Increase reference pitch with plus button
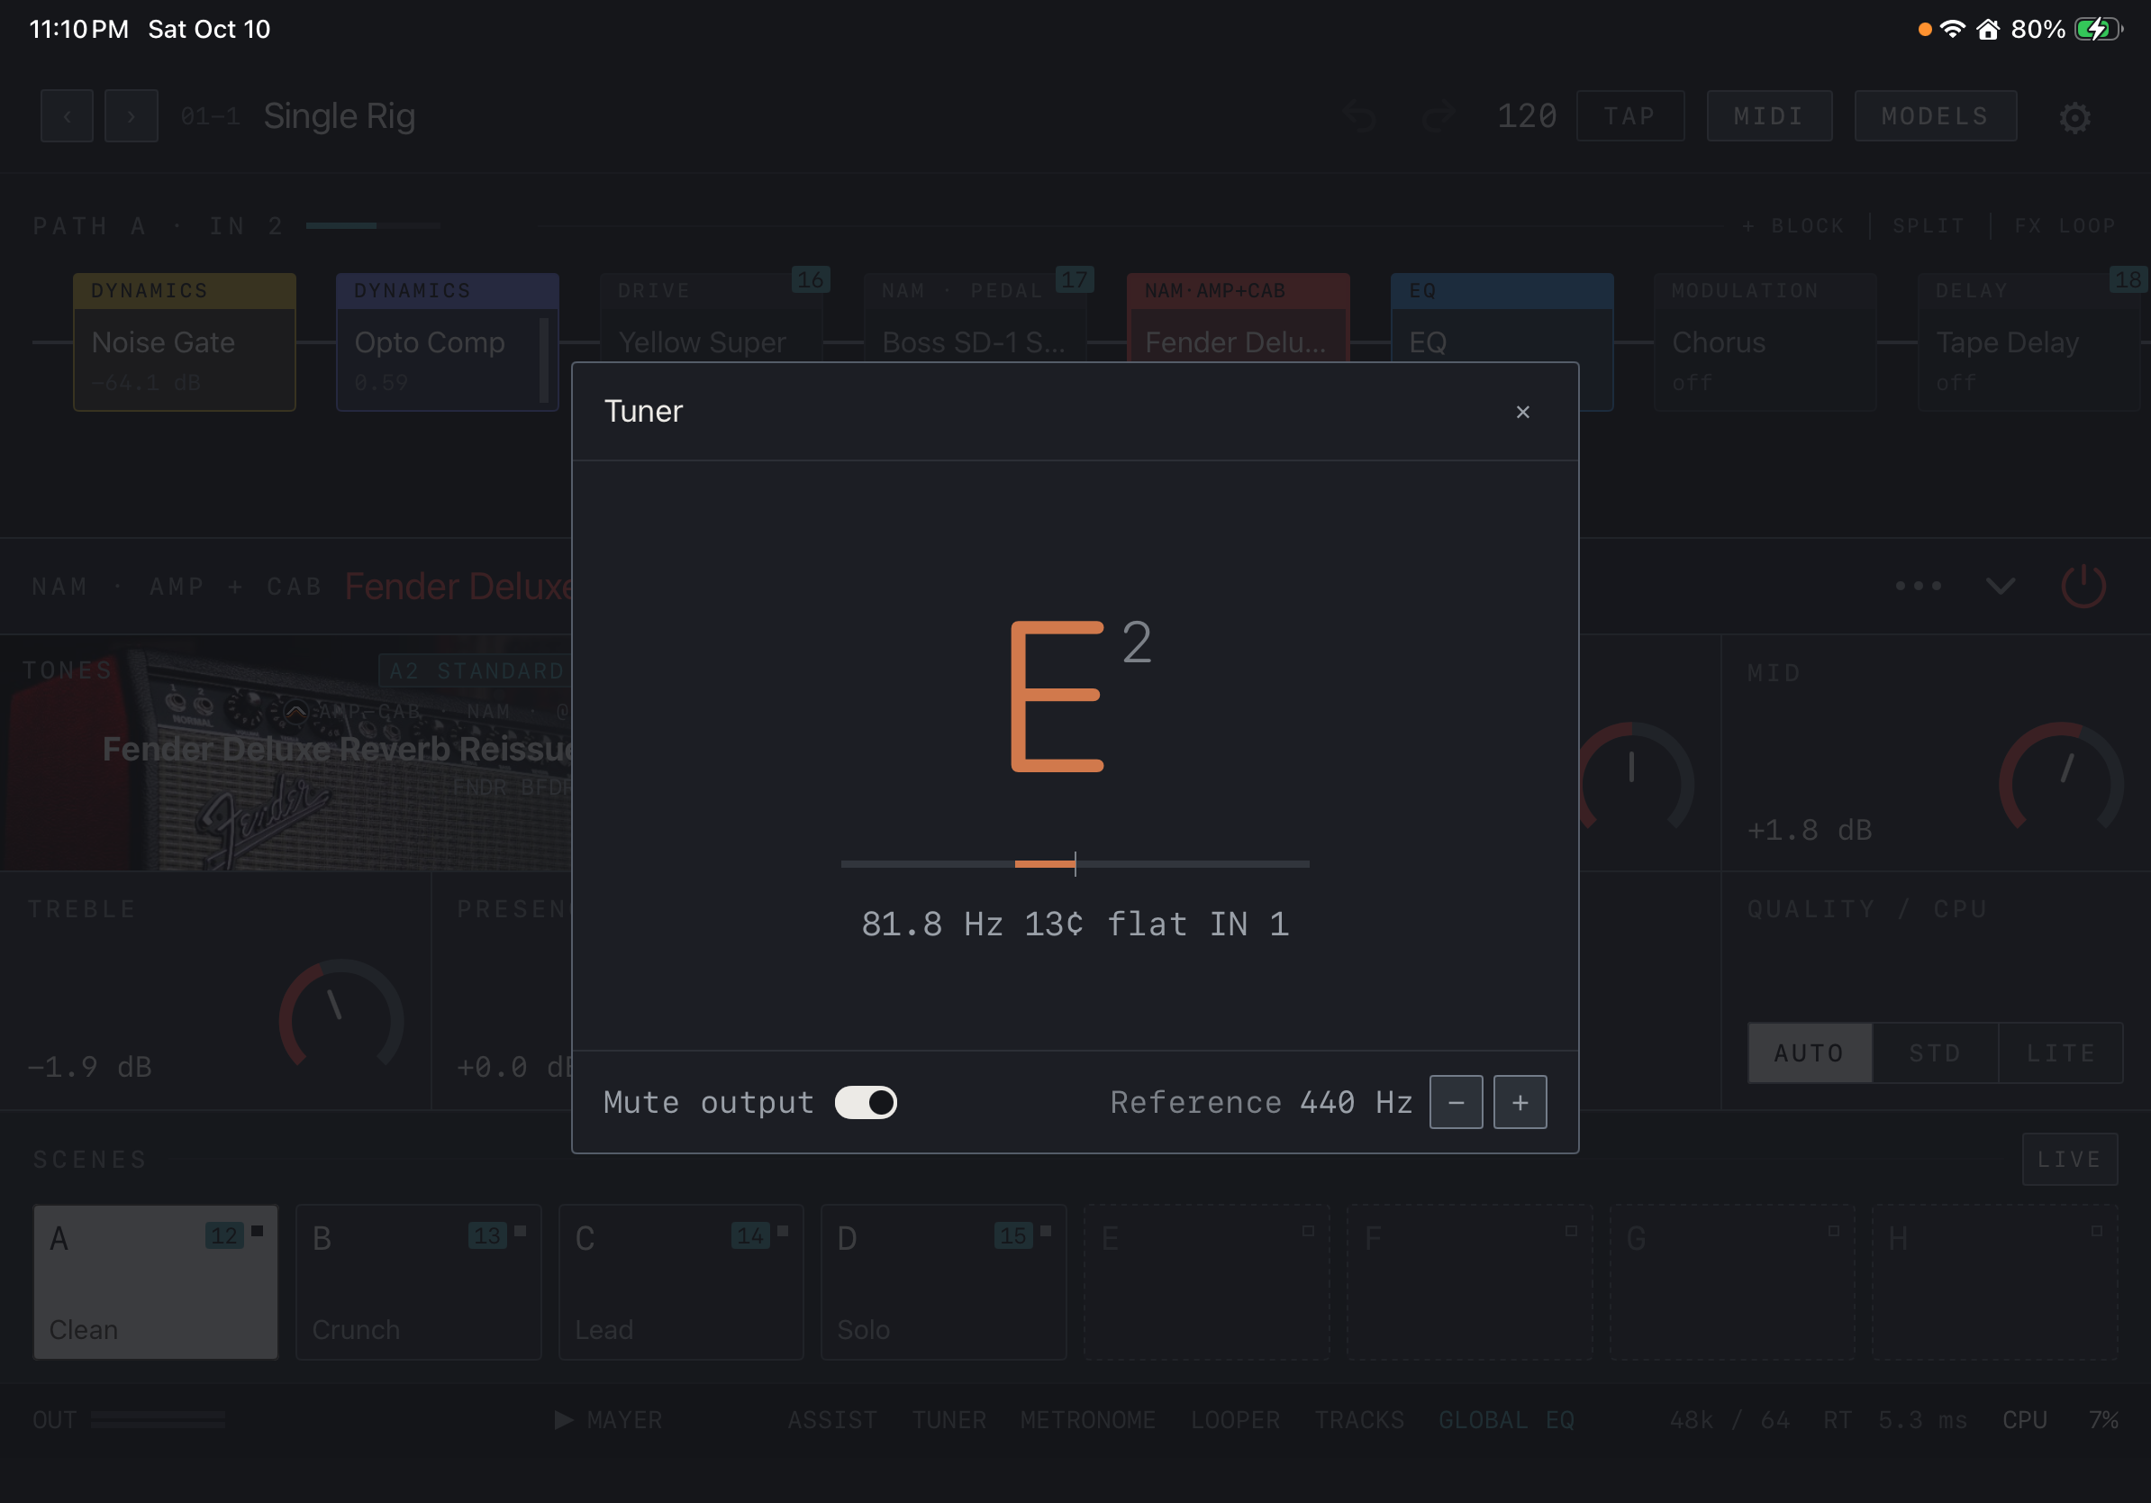This screenshot has height=1503, width=2151. 1520,1102
